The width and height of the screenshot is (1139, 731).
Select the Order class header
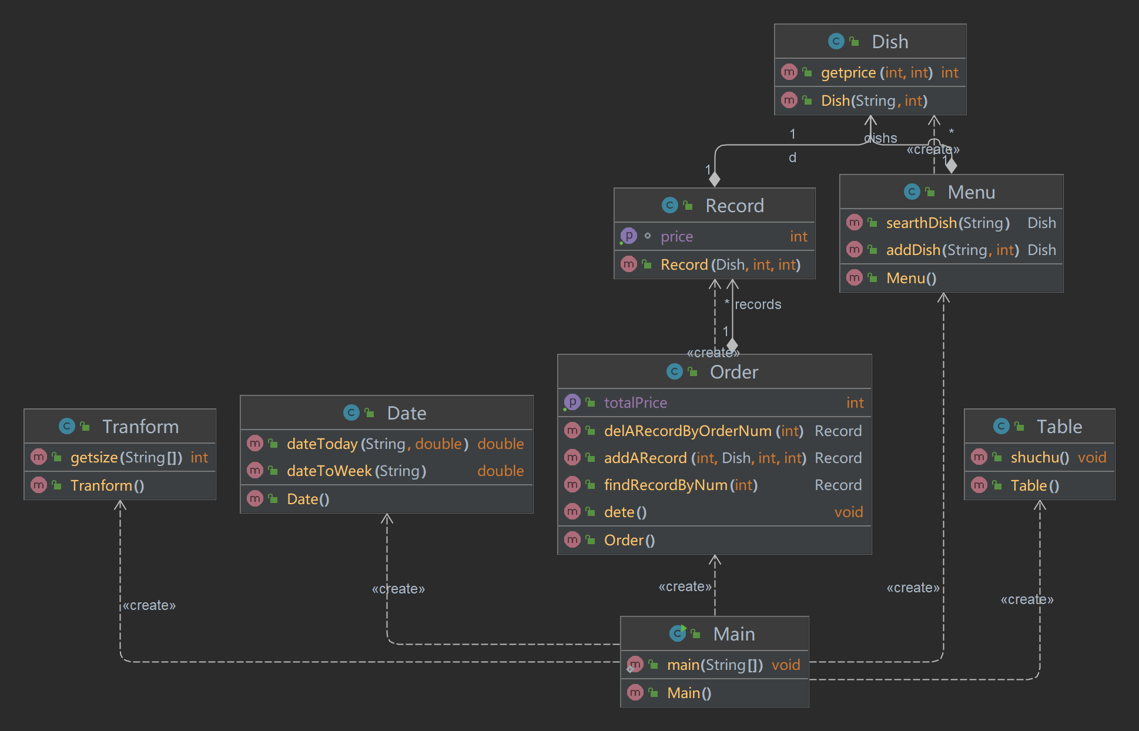point(733,372)
